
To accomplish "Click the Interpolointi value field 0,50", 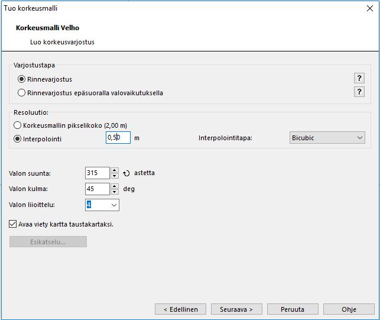I will (118, 138).
